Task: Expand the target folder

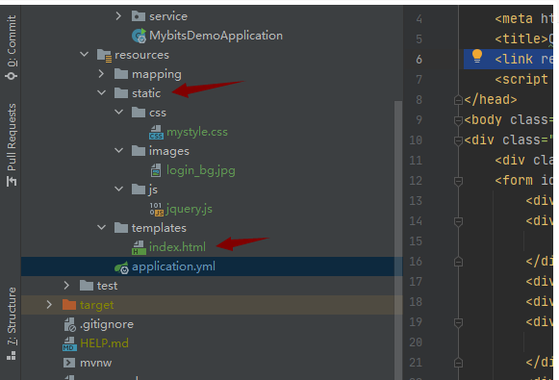Action: click(x=49, y=305)
